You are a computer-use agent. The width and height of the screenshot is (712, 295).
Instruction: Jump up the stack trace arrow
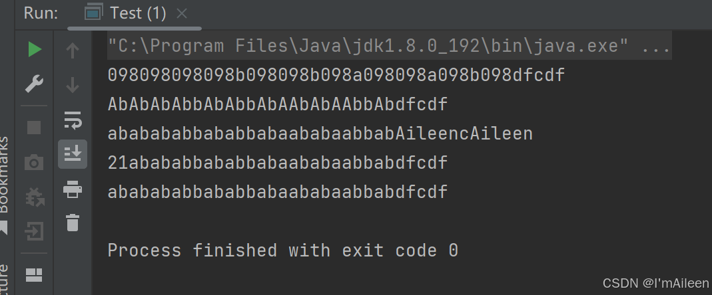point(73,50)
